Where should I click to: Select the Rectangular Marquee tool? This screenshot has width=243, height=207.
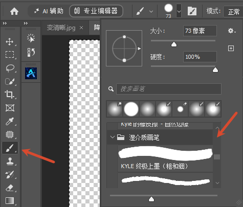pyautogui.click(x=10, y=55)
